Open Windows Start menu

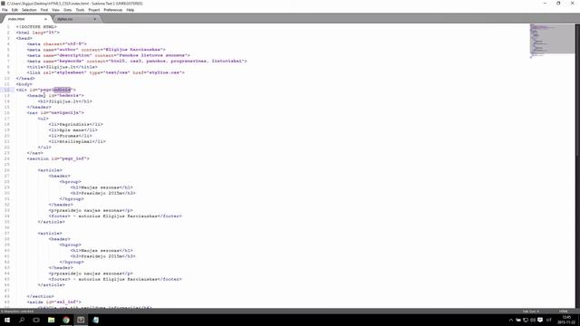[7, 320]
